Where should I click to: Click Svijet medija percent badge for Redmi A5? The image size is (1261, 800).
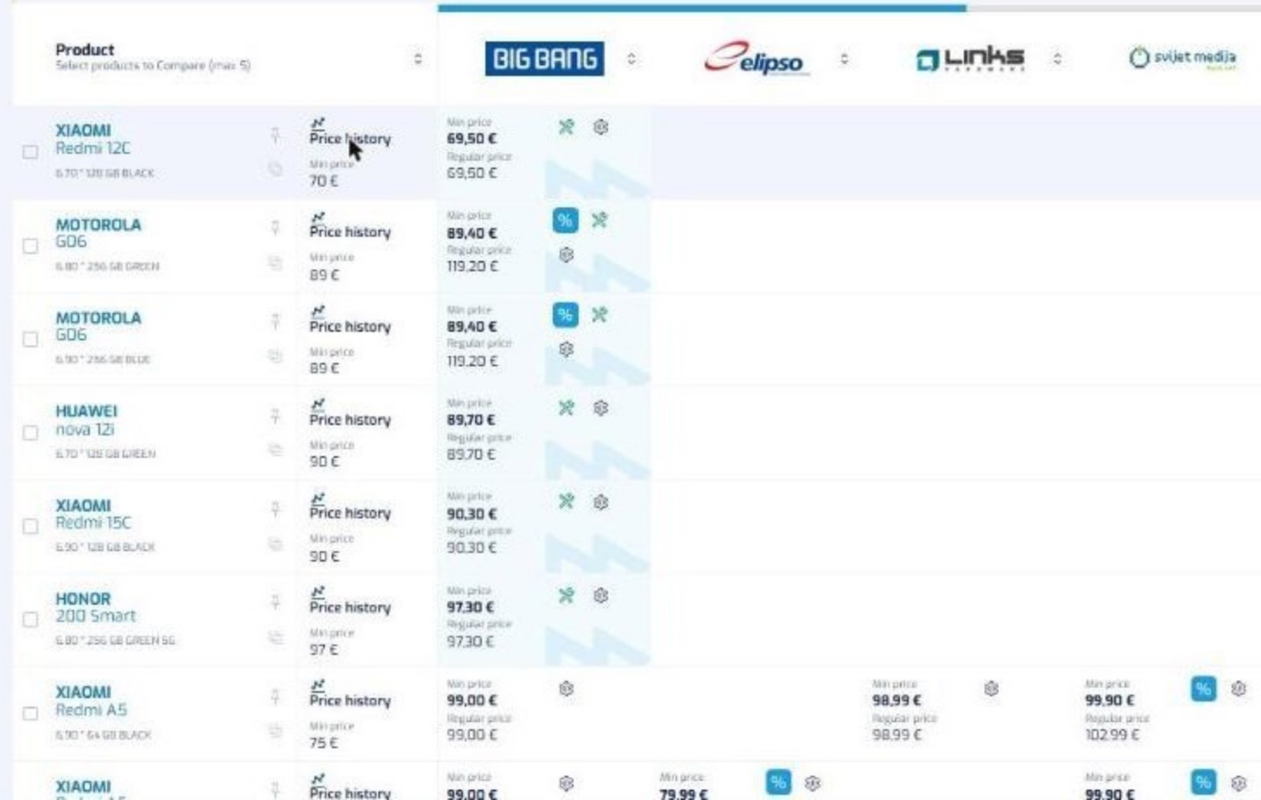point(1203,689)
